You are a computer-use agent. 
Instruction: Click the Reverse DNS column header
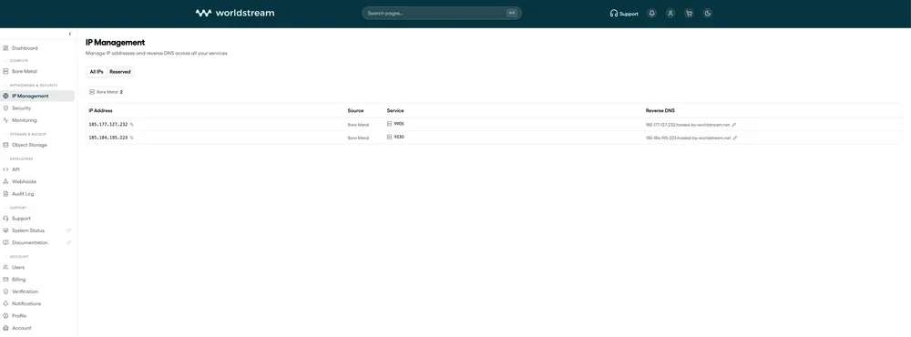click(660, 110)
